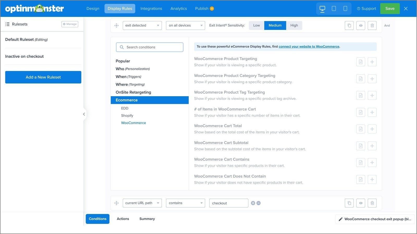Switch to tablet preview device icon

coord(334,9)
